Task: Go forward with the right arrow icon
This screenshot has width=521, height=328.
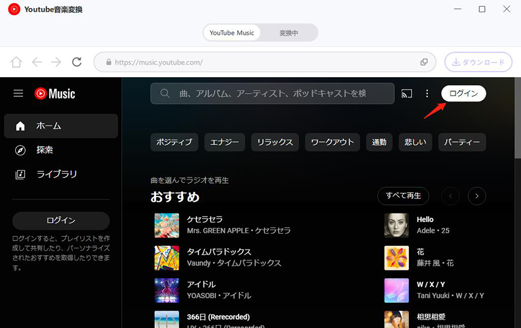Action: pos(56,62)
